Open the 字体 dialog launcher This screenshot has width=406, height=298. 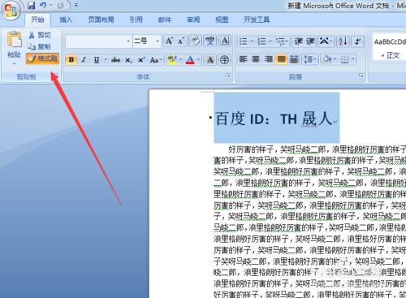click(x=228, y=76)
